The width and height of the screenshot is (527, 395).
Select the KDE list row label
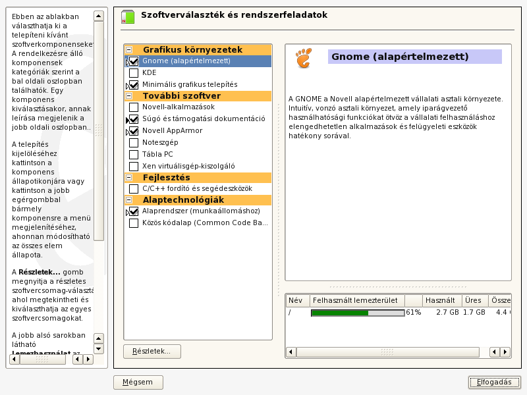[x=150, y=72]
